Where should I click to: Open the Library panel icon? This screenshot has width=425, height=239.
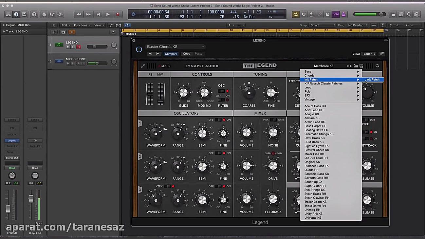pyautogui.click(x=8, y=14)
